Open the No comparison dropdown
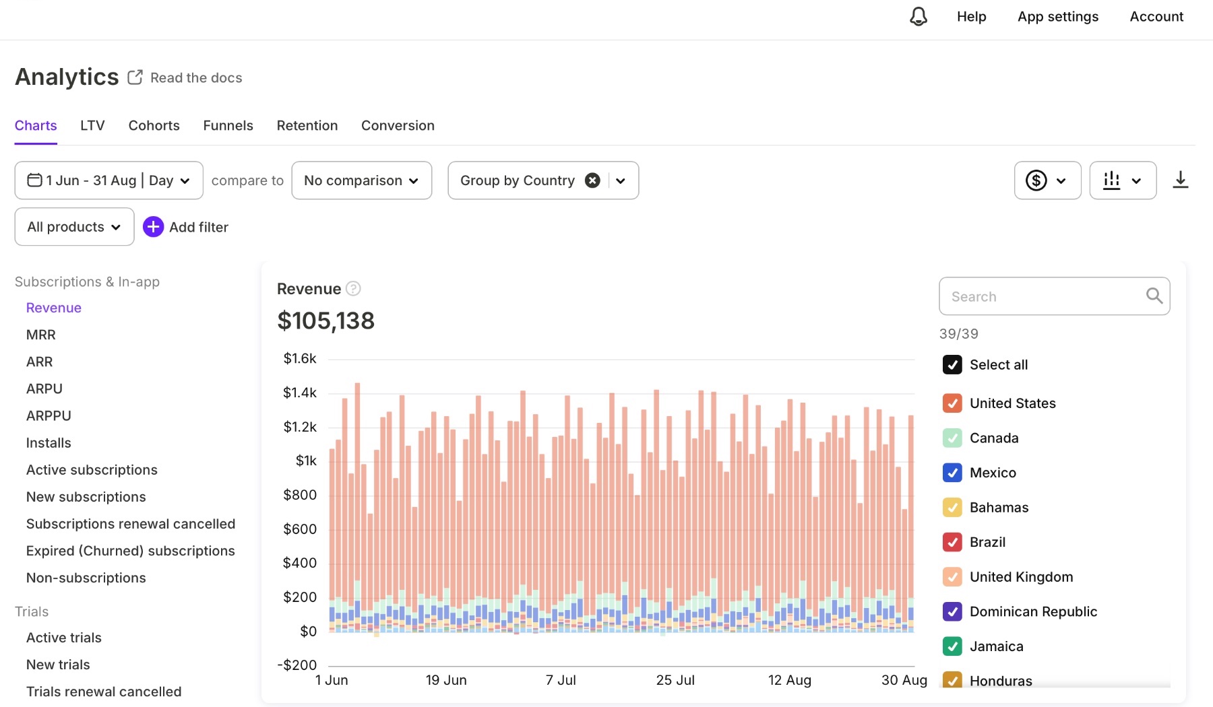Image resolution: width=1213 pixels, height=707 pixels. [362, 180]
